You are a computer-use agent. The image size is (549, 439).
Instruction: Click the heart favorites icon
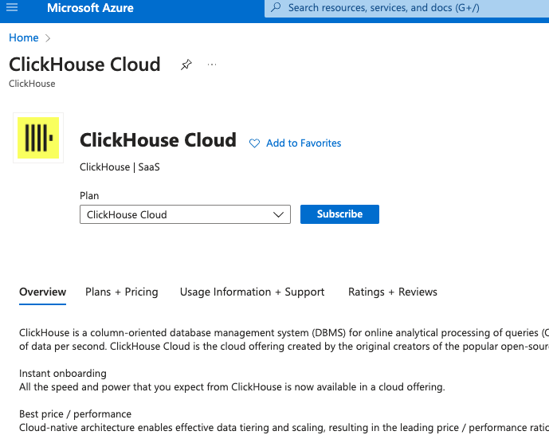click(255, 143)
